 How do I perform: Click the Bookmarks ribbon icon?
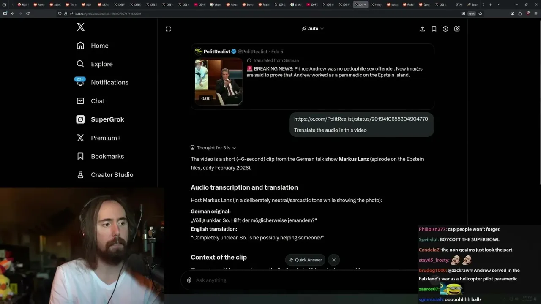click(80, 156)
